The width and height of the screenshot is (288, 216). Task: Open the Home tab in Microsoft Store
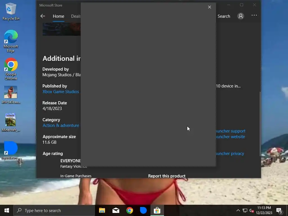point(58,16)
